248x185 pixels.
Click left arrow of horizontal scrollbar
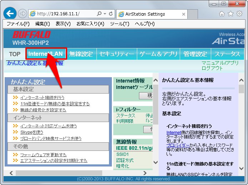(x=11, y=173)
